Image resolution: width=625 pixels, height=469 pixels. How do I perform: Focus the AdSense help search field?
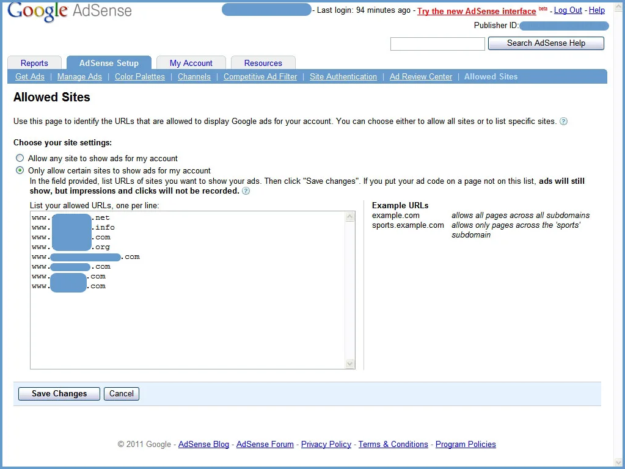pyautogui.click(x=437, y=44)
